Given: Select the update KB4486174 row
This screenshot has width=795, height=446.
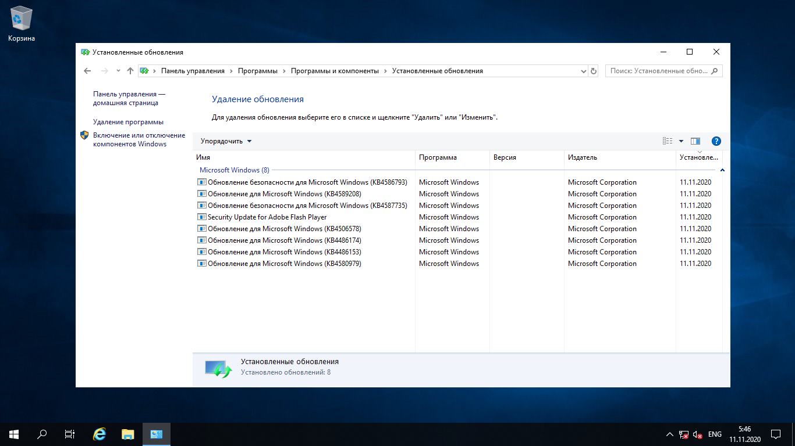Looking at the screenshot, I should (x=457, y=240).
